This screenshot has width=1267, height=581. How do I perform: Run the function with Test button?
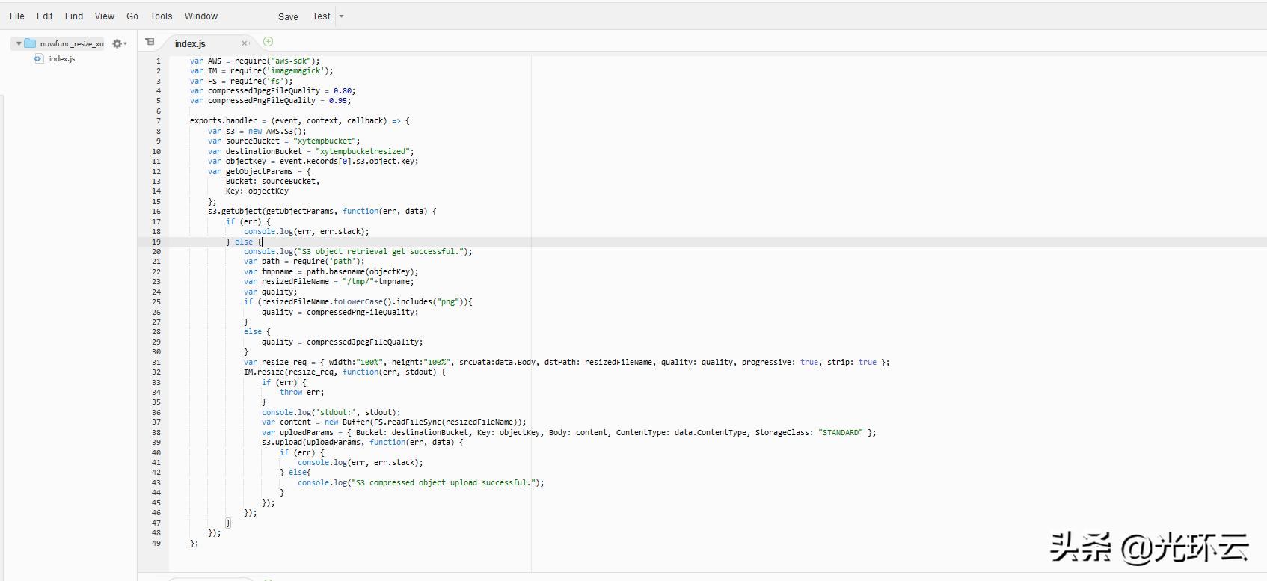pyautogui.click(x=321, y=16)
